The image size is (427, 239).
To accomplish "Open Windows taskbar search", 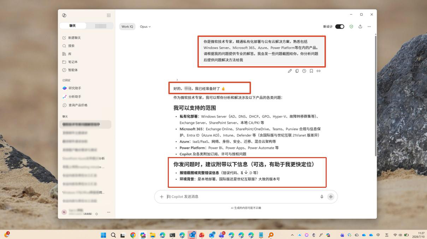I will (113, 235).
